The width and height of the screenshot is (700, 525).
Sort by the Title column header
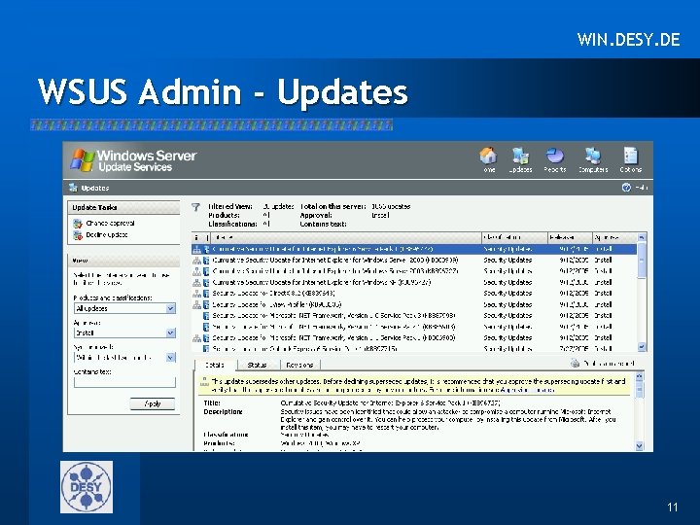point(346,238)
